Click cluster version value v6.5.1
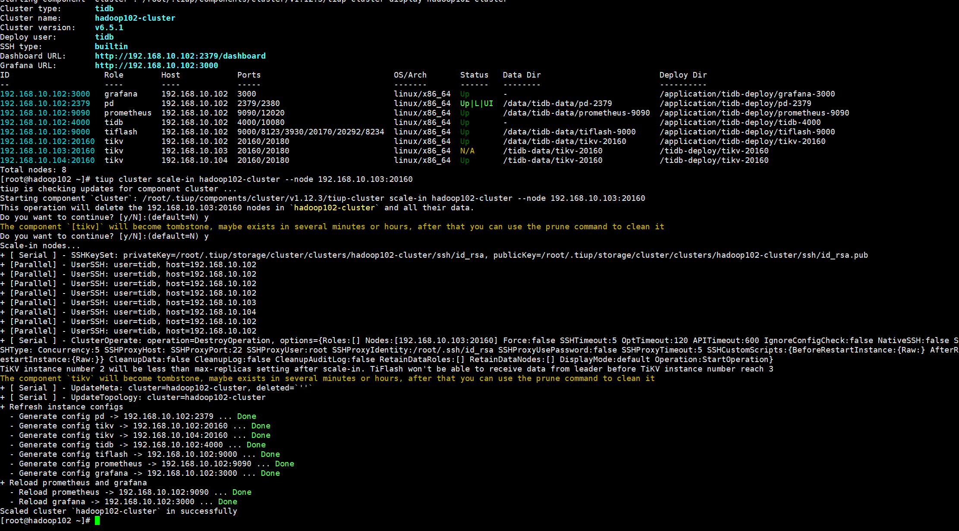Image resolution: width=959 pixels, height=531 pixels. pyautogui.click(x=109, y=28)
